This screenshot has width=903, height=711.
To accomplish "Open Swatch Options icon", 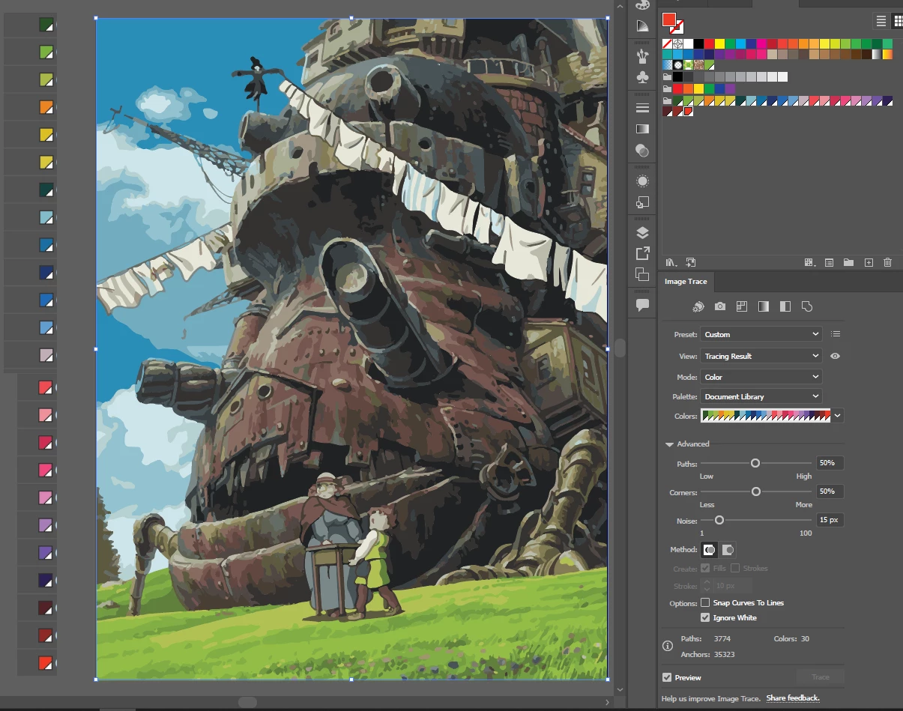I will [829, 262].
